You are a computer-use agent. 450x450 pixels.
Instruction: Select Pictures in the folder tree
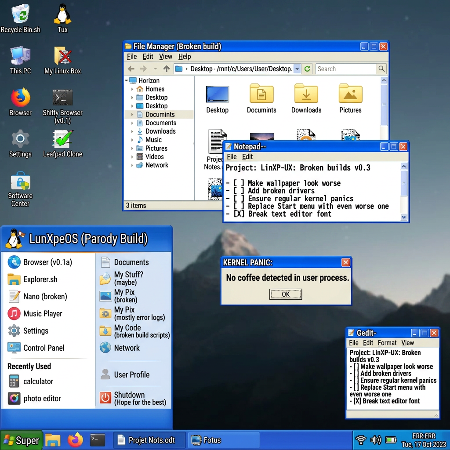click(x=156, y=149)
